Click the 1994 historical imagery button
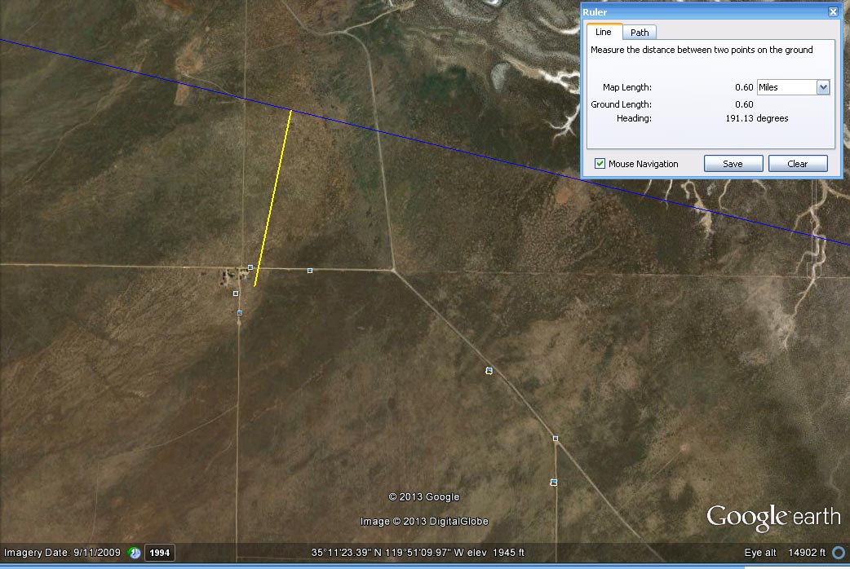The image size is (850, 569). pyautogui.click(x=160, y=553)
